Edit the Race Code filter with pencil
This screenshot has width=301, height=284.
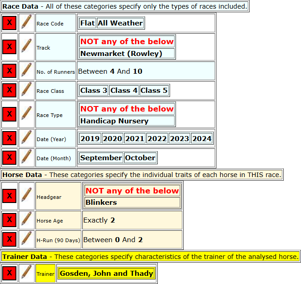coord(26,23)
